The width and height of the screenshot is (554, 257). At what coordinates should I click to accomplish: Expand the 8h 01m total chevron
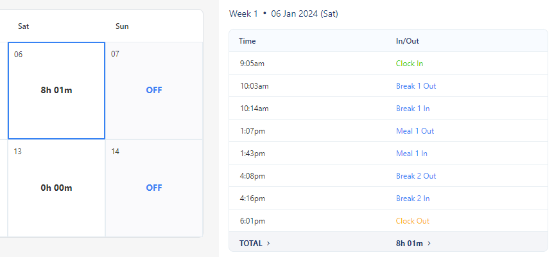click(x=429, y=244)
